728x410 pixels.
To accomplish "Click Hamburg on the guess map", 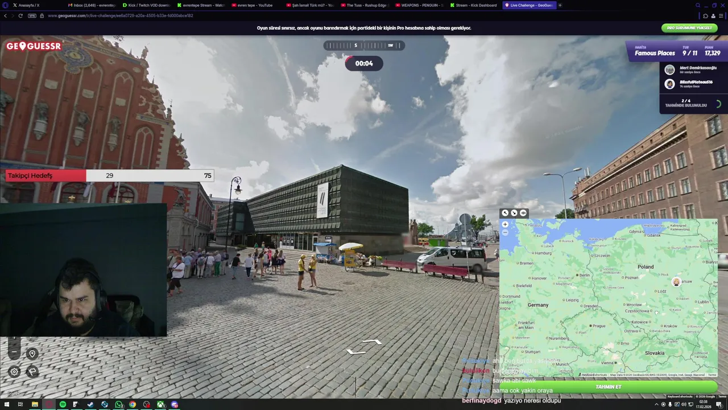I will click(543, 253).
